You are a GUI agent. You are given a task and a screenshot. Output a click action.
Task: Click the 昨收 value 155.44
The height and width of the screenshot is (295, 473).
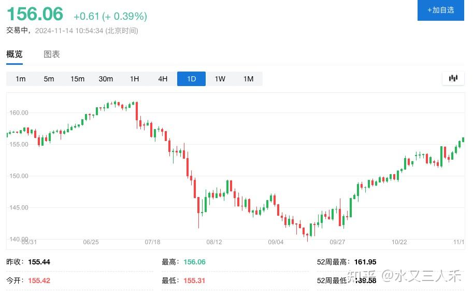[x=39, y=262]
